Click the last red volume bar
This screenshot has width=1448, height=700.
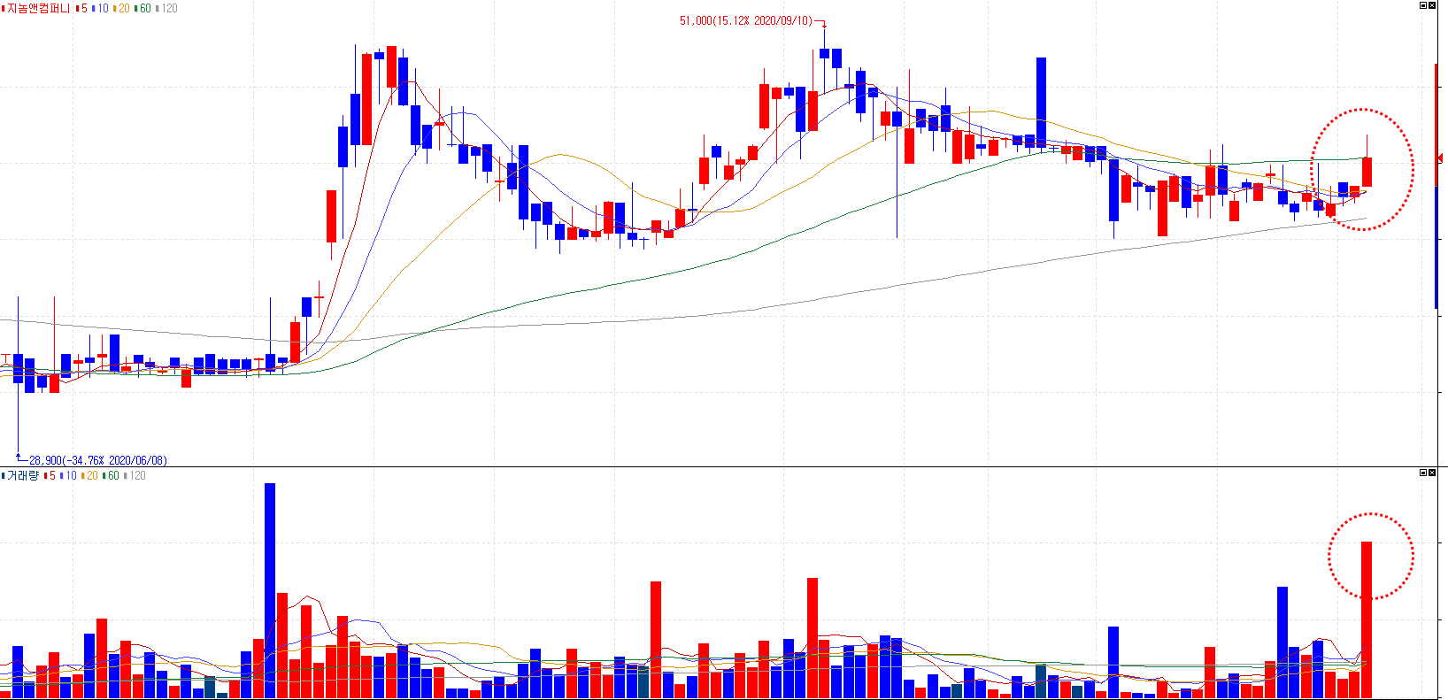pos(1367,619)
